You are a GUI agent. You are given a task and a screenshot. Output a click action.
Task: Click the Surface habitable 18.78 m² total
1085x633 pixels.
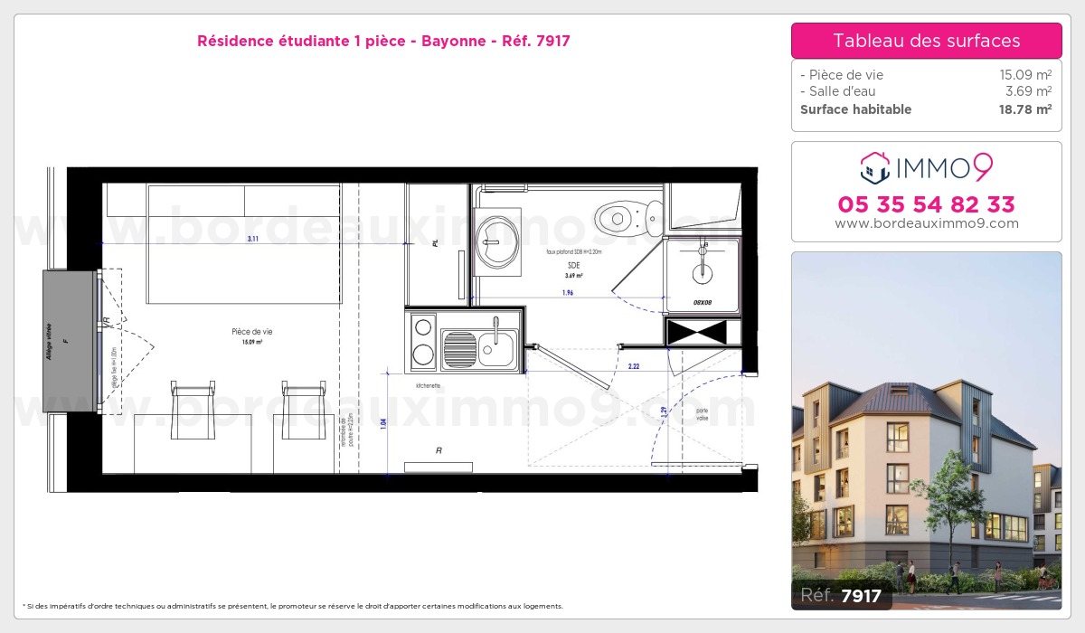pos(926,109)
